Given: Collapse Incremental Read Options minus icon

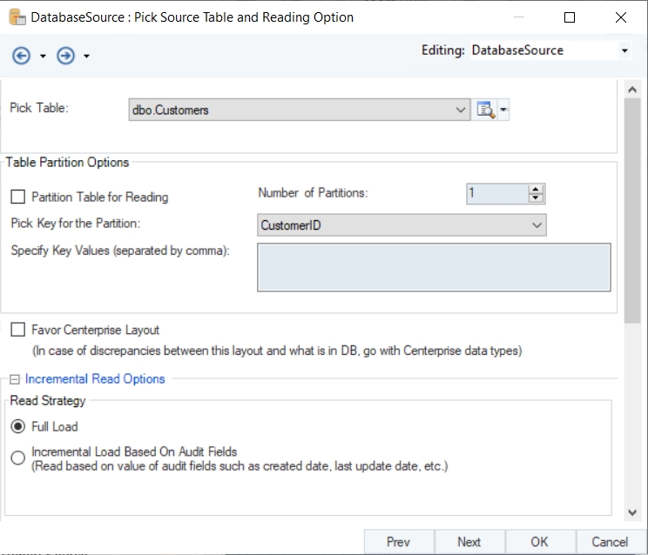Looking at the screenshot, I should pos(15,379).
